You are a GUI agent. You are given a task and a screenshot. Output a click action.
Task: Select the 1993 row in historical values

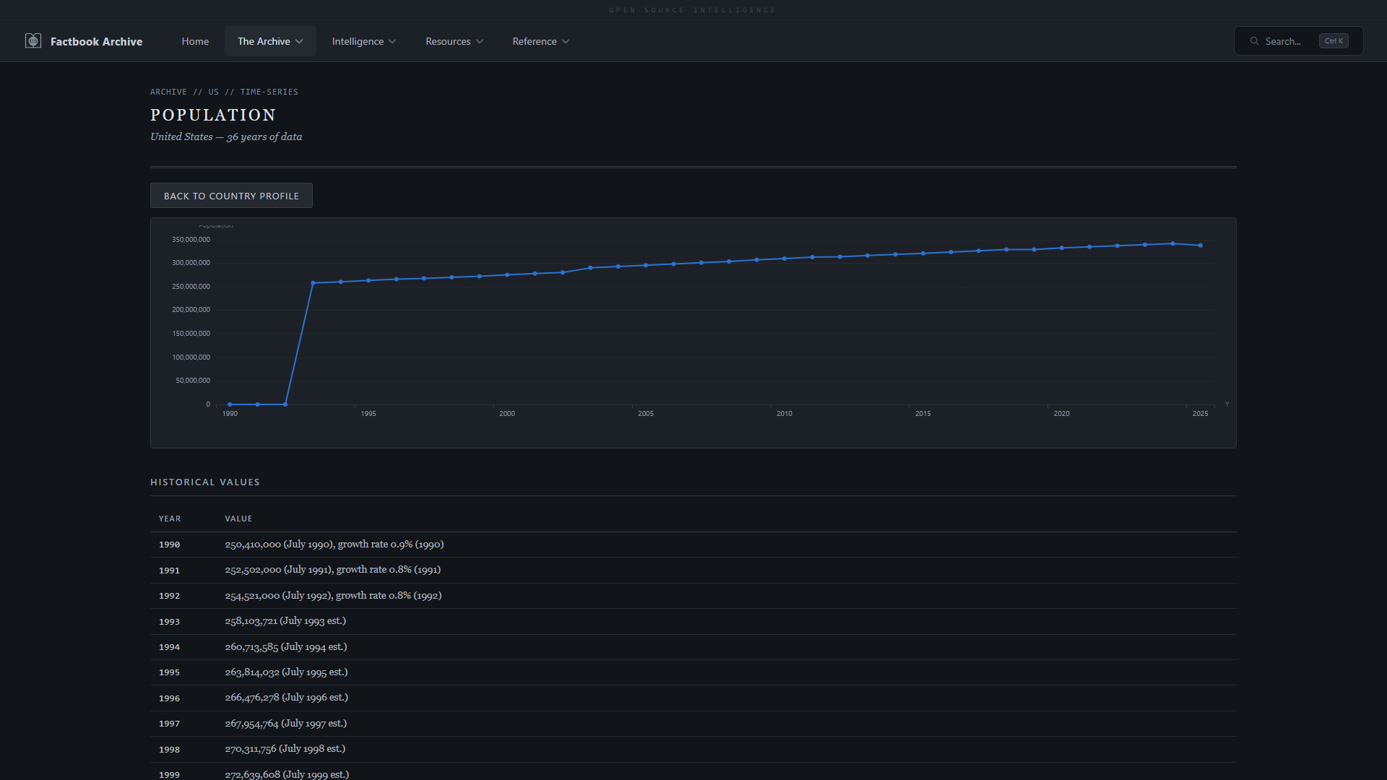tap(285, 621)
